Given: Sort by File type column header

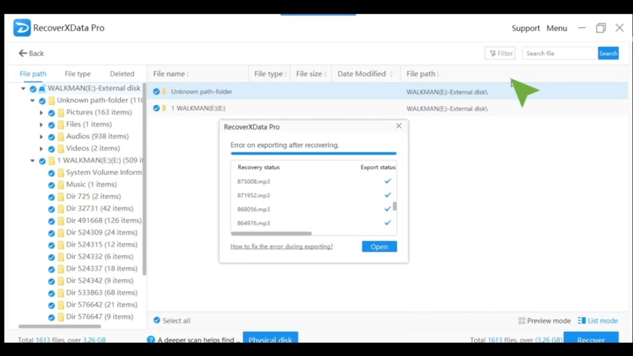Looking at the screenshot, I should [271, 74].
